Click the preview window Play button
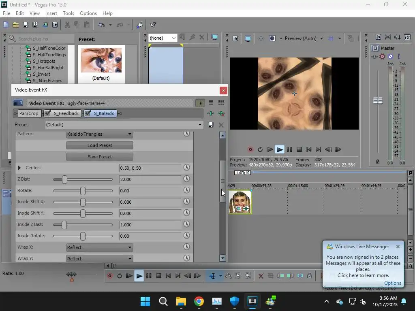The image size is (415, 311). tap(280, 149)
